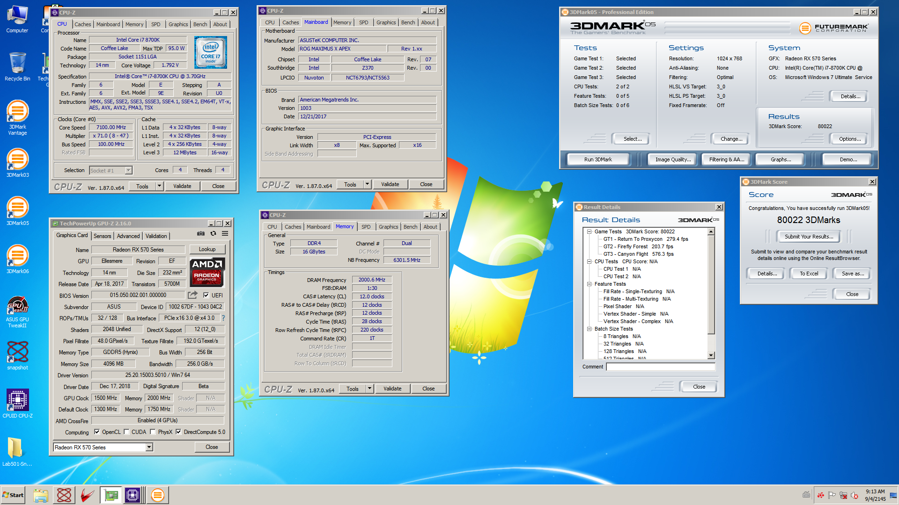
Task: Launch 3DMark05 desktop shortcut
Action: (x=17, y=211)
